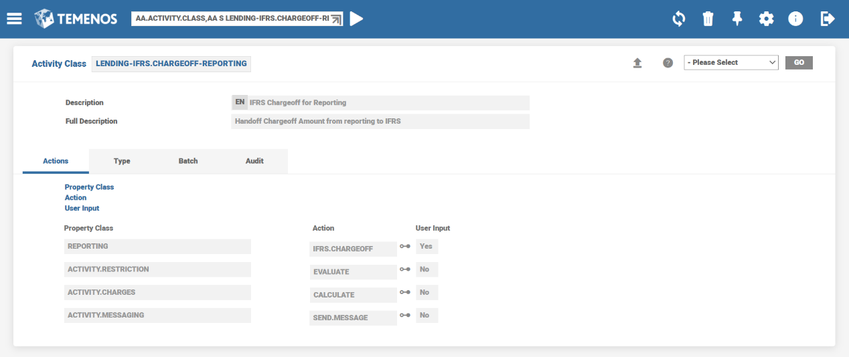Click the logout exit icon
Image resolution: width=849 pixels, height=357 pixels.
828,19
